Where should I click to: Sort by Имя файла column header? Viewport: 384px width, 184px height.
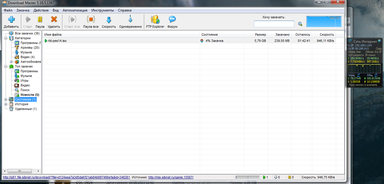point(121,34)
